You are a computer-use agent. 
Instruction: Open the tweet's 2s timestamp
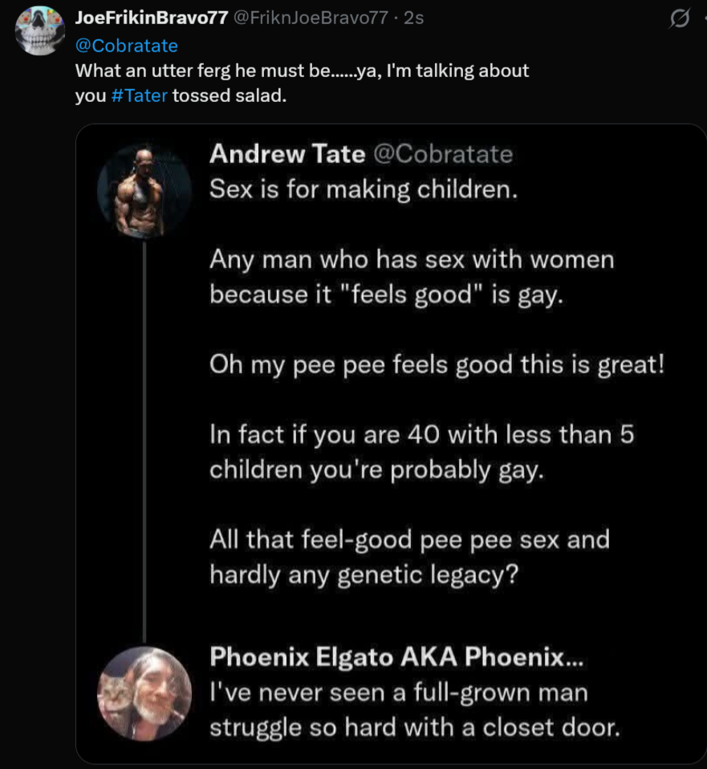[414, 19]
